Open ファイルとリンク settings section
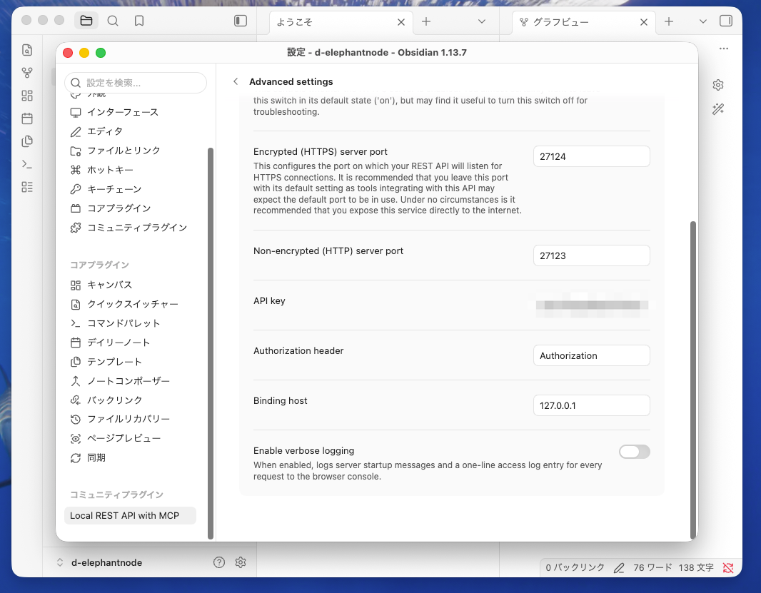Screen dimensions: 761x593 130,151
